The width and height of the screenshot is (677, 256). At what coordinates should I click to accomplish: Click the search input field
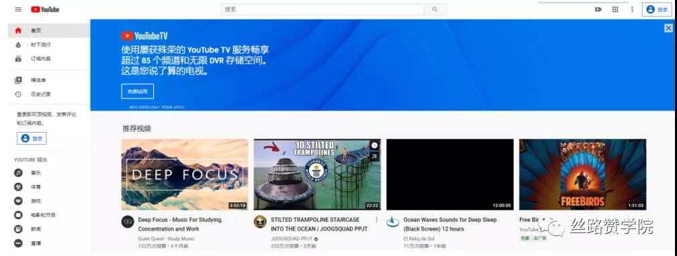(322, 9)
